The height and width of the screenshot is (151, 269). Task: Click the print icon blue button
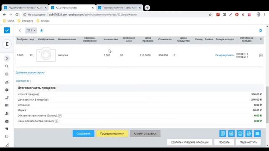tap(240, 133)
